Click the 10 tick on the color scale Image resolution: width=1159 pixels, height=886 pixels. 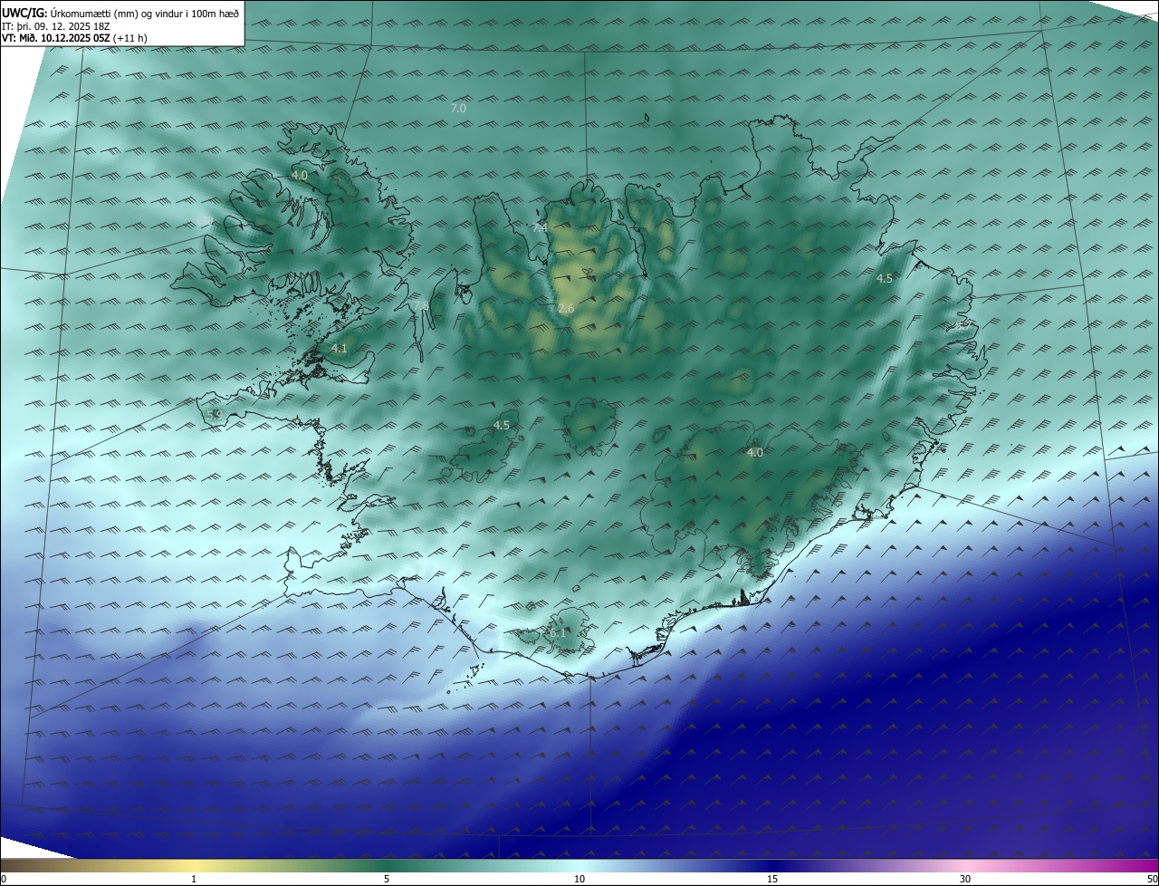click(x=579, y=879)
